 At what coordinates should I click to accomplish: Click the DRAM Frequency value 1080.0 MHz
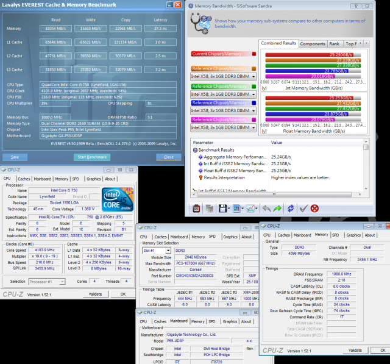341,274
